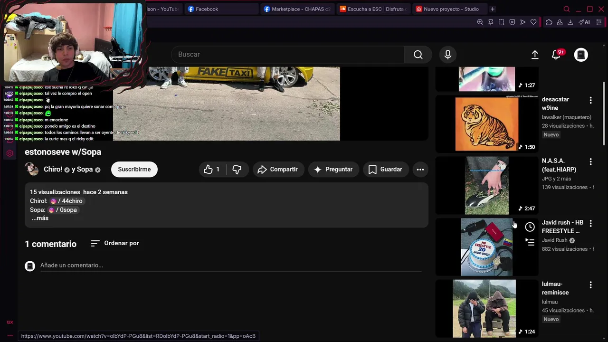Open the Ordenar por sort dropdown
This screenshot has height=342, width=608.
pos(115,243)
